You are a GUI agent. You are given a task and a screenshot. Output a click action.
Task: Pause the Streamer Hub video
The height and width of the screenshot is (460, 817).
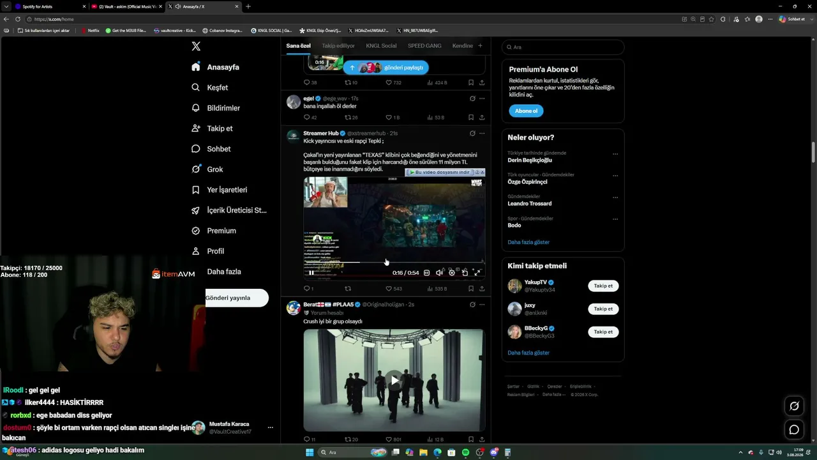tap(311, 273)
